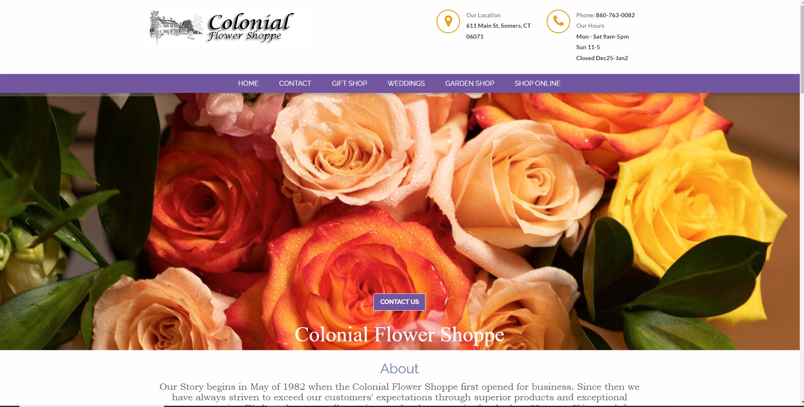
Task: Click the house sketch in the logo
Action: pyautogui.click(x=176, y=27)
